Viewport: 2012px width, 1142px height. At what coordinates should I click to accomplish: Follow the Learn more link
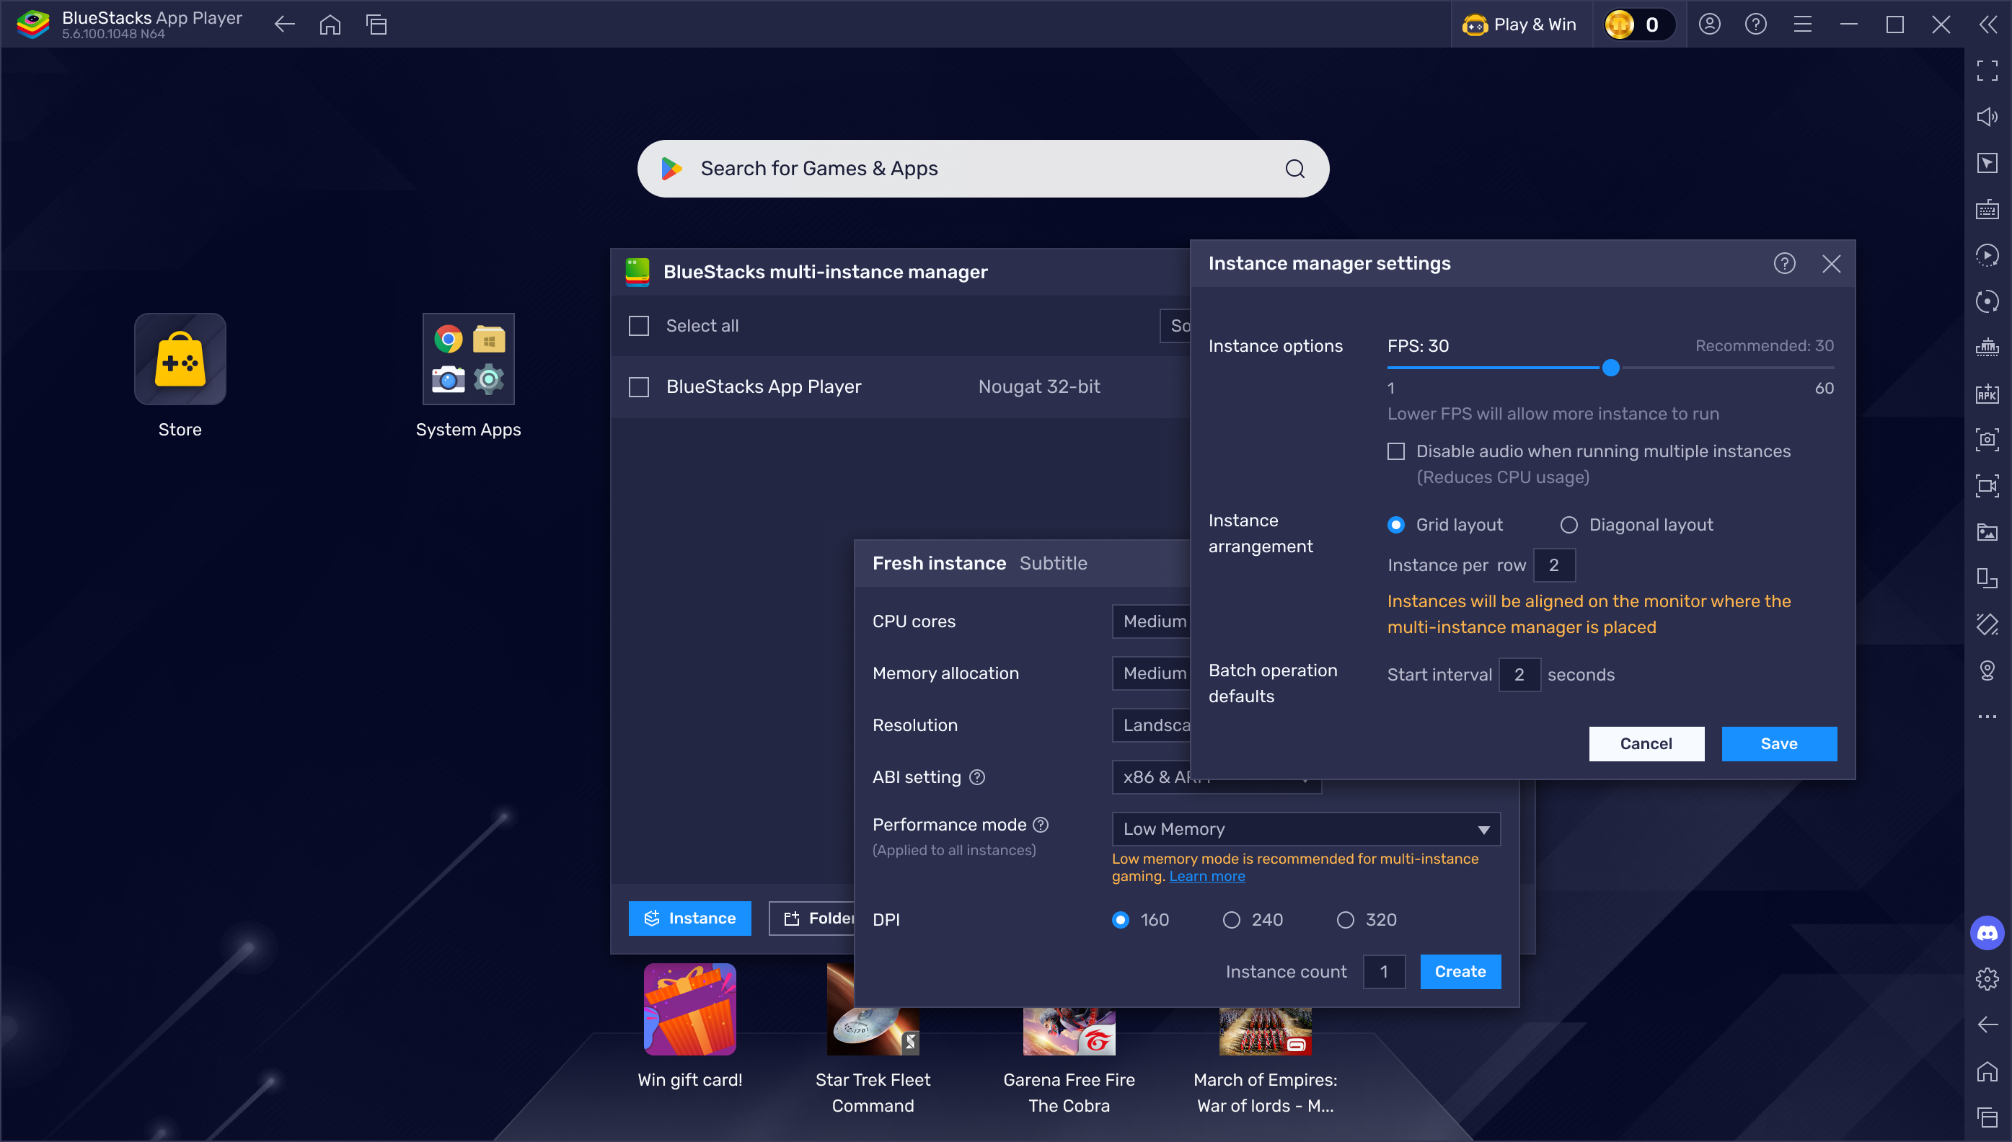(1206, 876)
